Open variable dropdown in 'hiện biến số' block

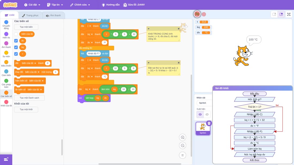(36, 81)
